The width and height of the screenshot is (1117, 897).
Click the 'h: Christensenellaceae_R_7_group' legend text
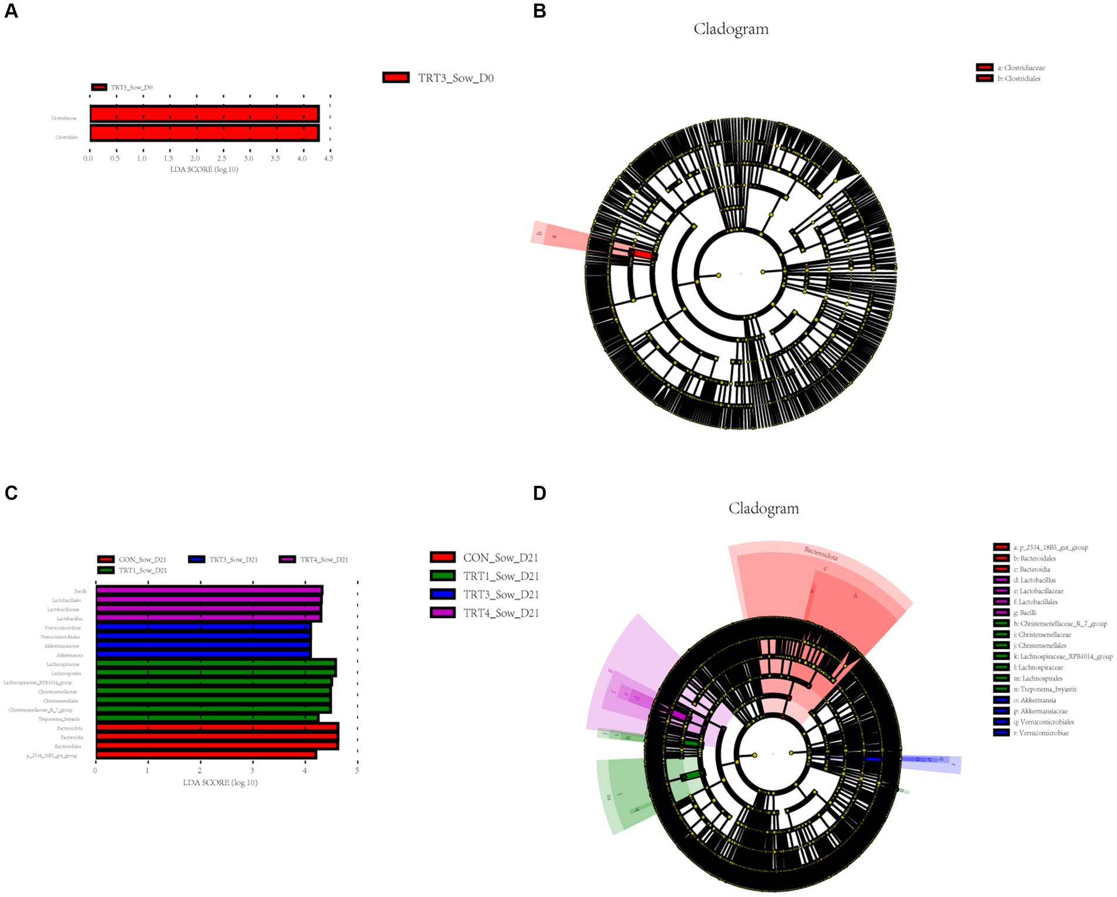1060,624
